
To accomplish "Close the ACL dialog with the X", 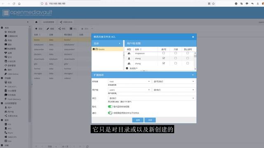I will point(193,37).
